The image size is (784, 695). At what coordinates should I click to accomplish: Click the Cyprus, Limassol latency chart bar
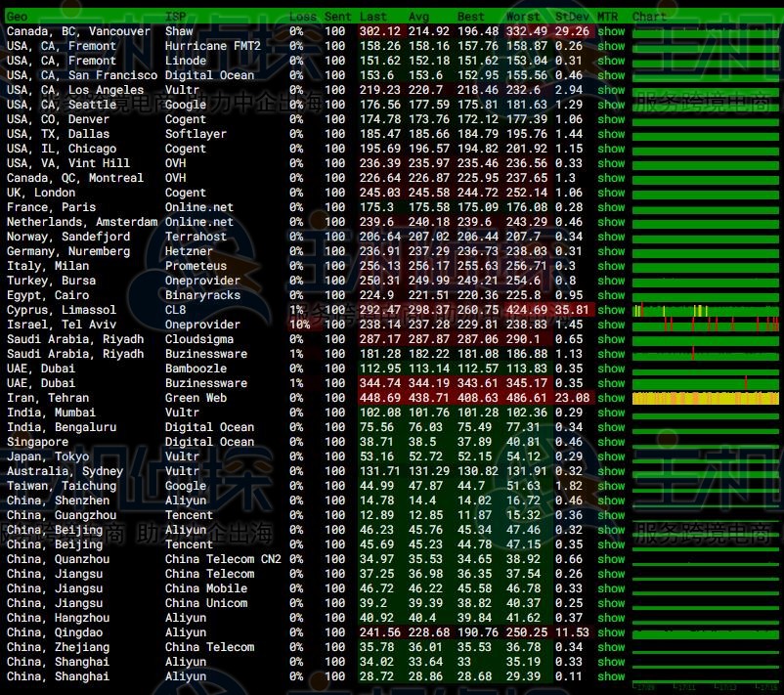point(705,311)
